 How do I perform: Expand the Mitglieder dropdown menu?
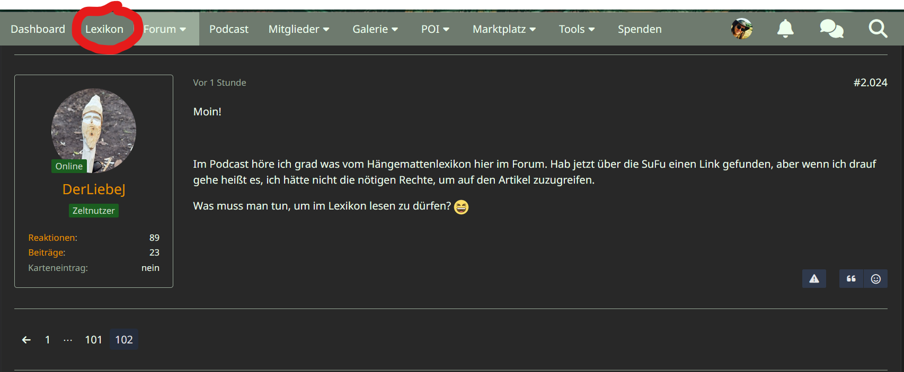pyautogui.click(x=299, y=29)
